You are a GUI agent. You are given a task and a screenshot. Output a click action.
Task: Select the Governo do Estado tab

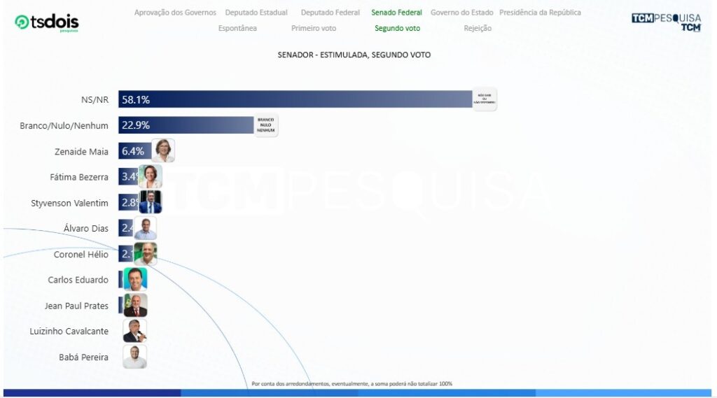(x=461, y=13)
